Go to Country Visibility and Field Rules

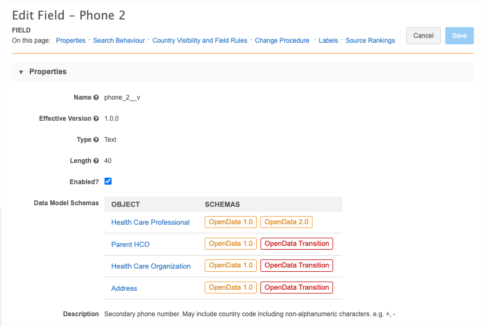[x=200, y=41]
